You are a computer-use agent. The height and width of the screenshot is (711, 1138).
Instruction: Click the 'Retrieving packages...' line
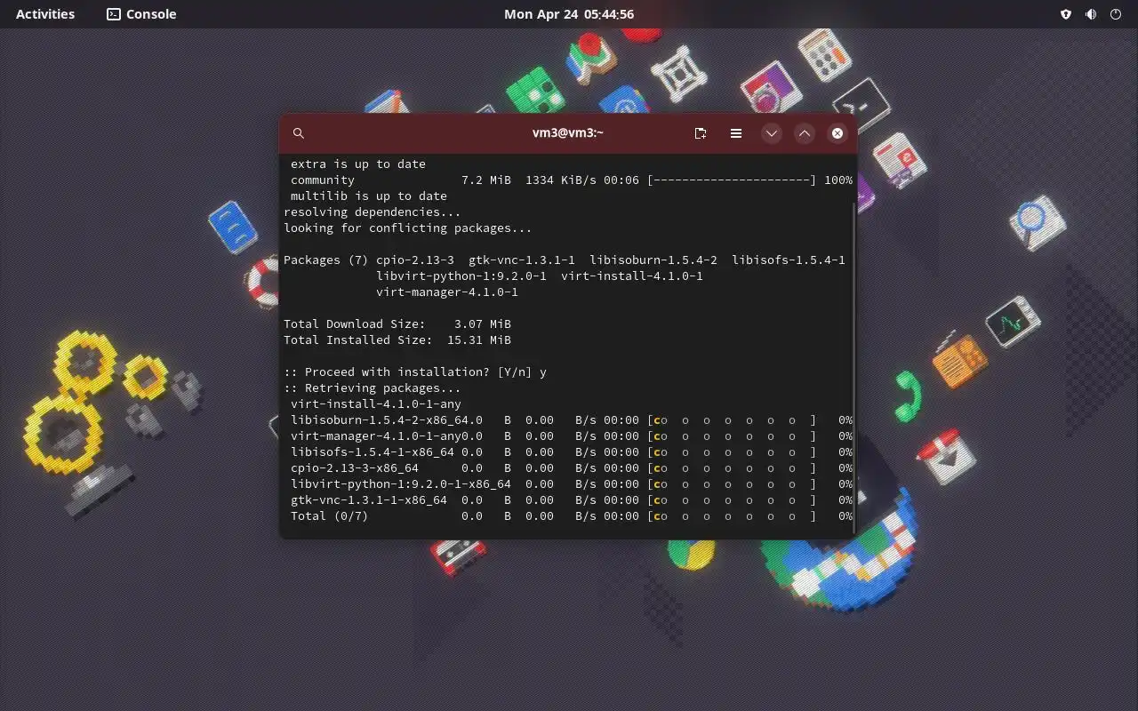[373, 388]
